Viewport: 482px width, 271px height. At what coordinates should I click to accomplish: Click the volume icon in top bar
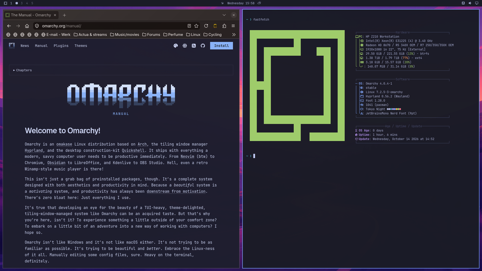470,3
